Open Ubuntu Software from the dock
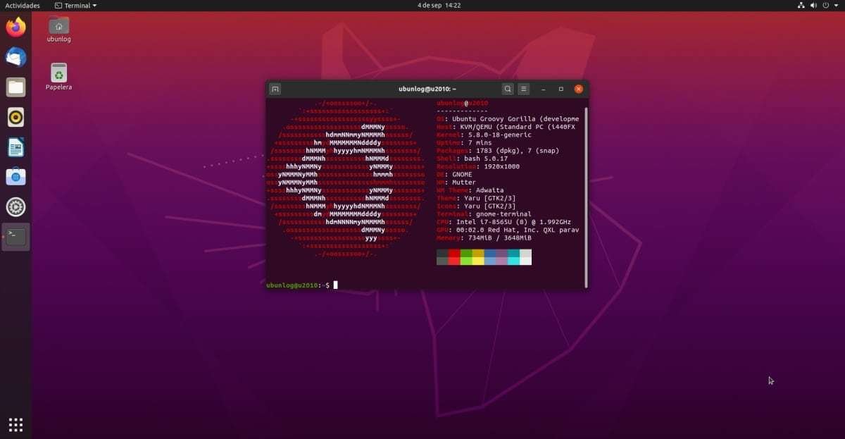This screenshot has width=845, height=439. pyautogui.click(x=15, y=177)
